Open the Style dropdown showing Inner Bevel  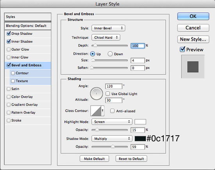pyautogui.click(x=108, y=28)
